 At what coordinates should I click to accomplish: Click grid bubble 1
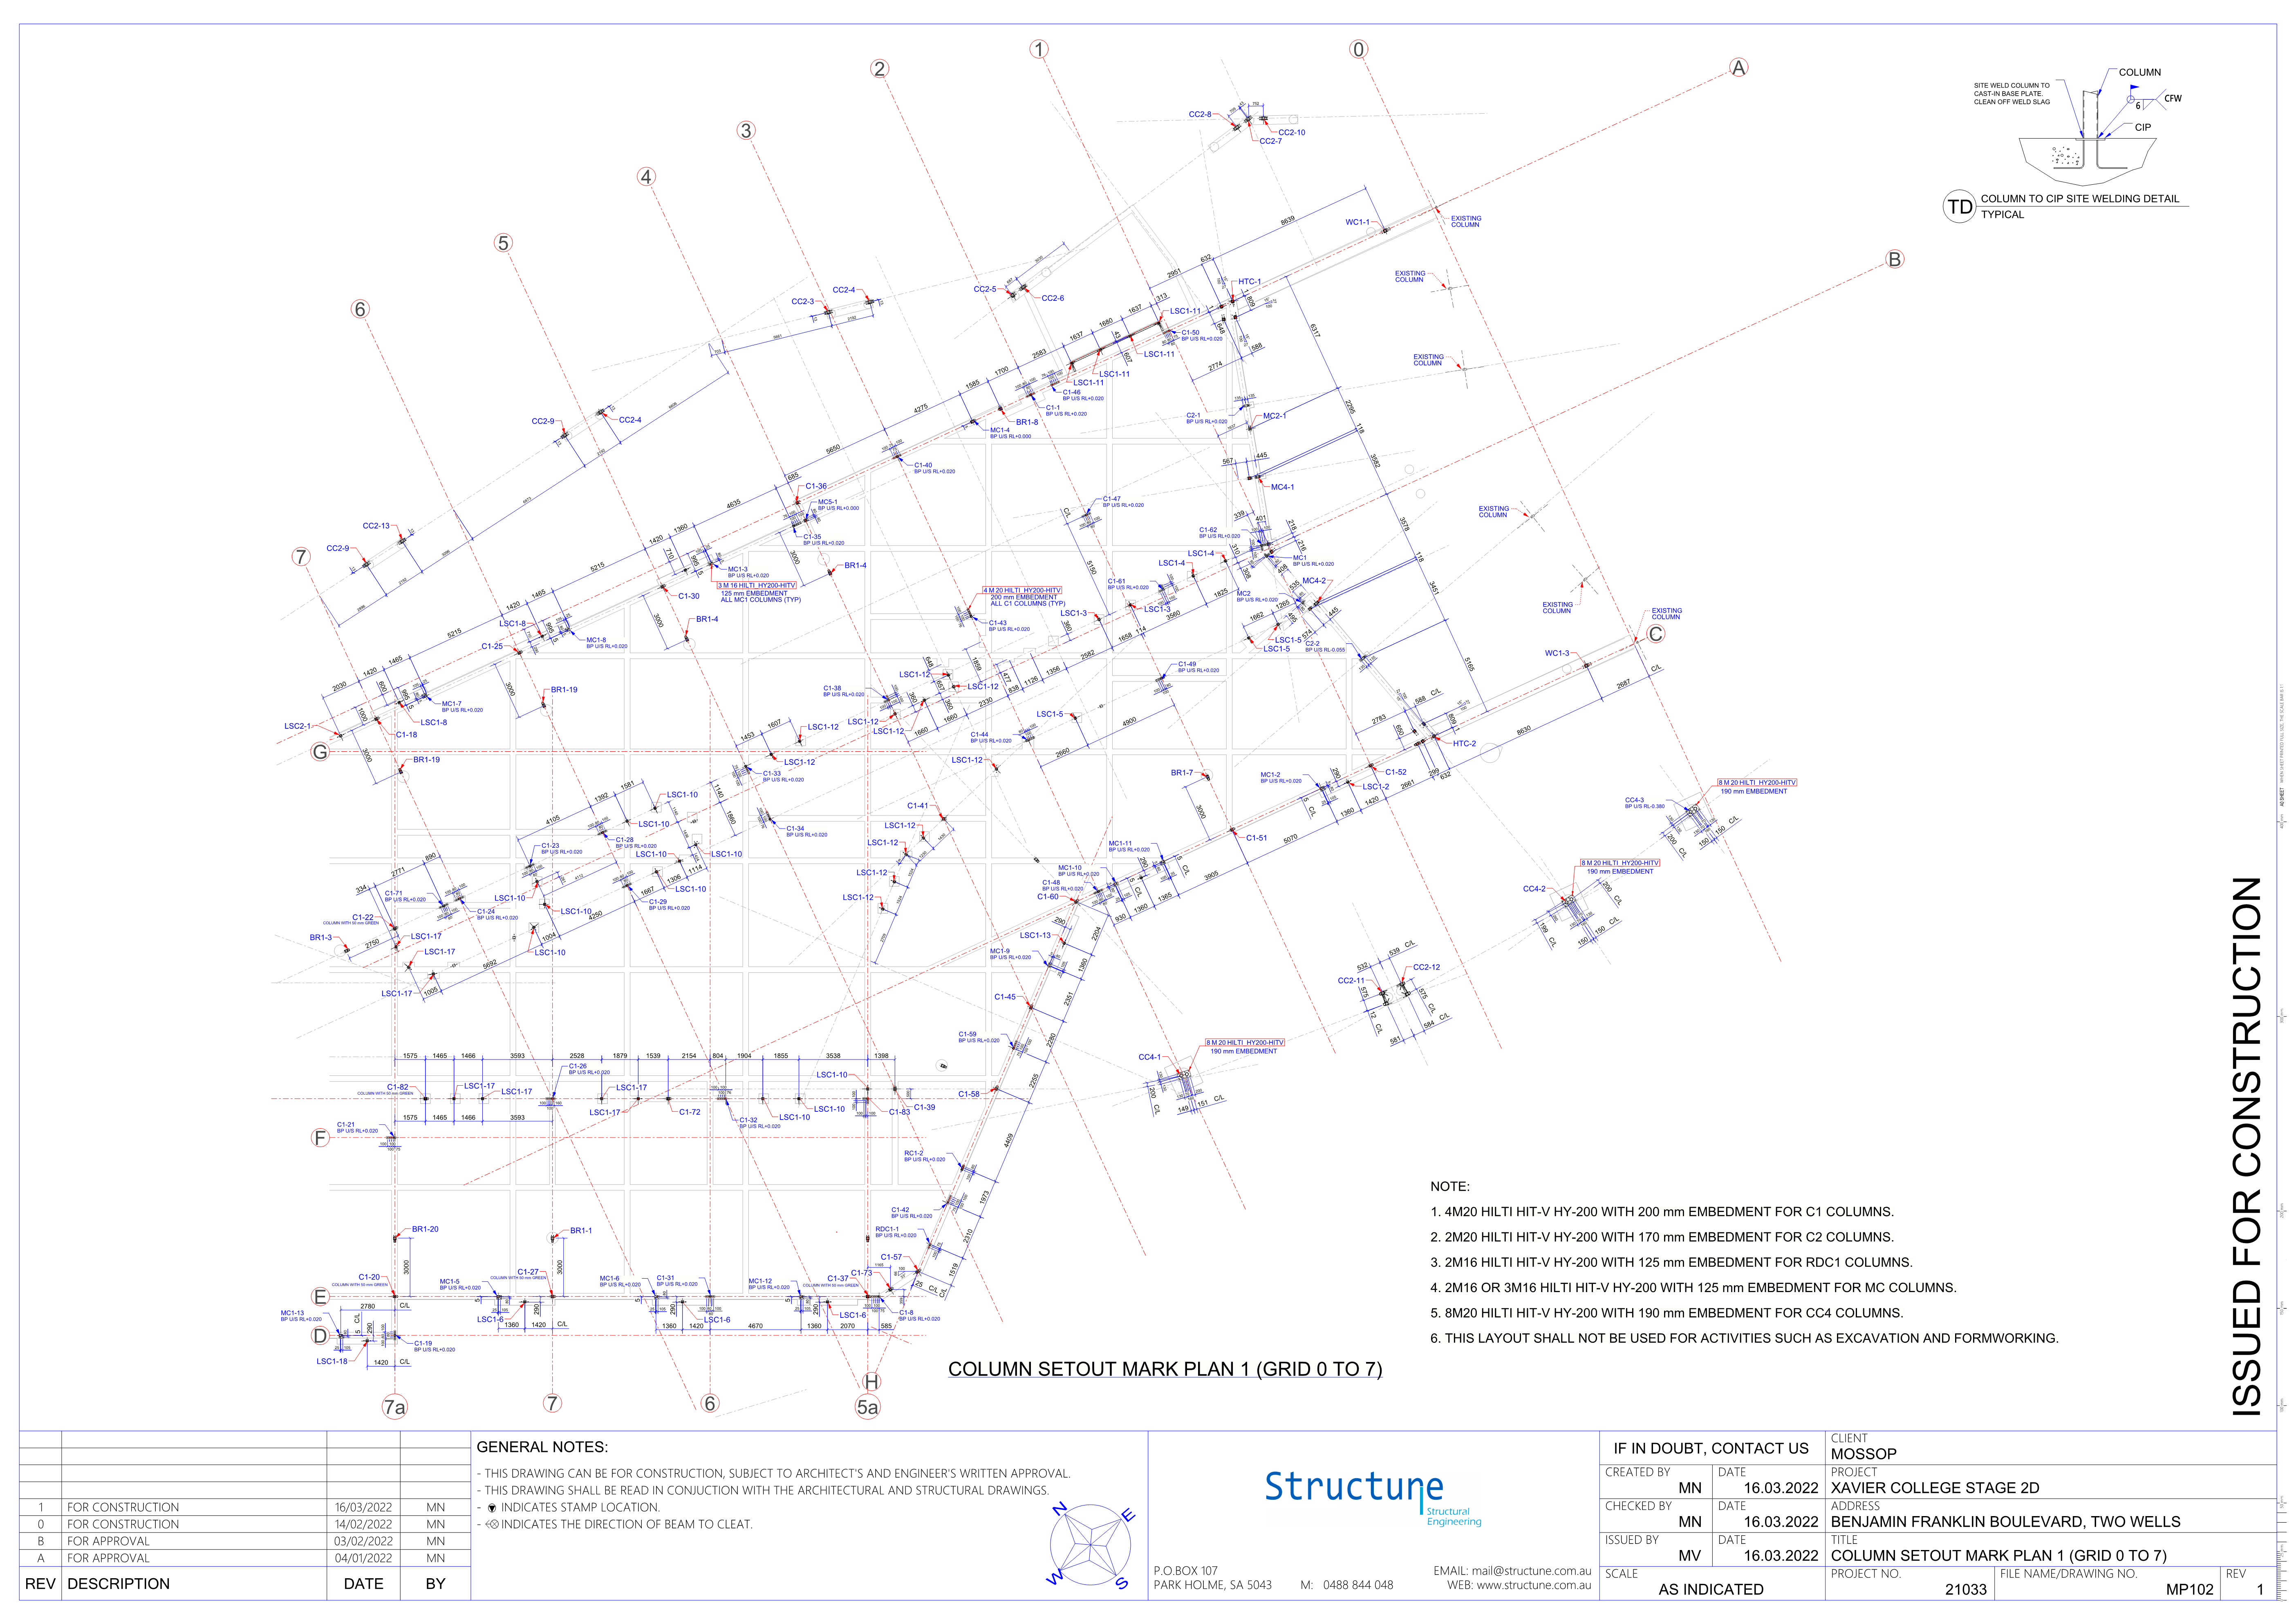click(x=1039, y=49)
